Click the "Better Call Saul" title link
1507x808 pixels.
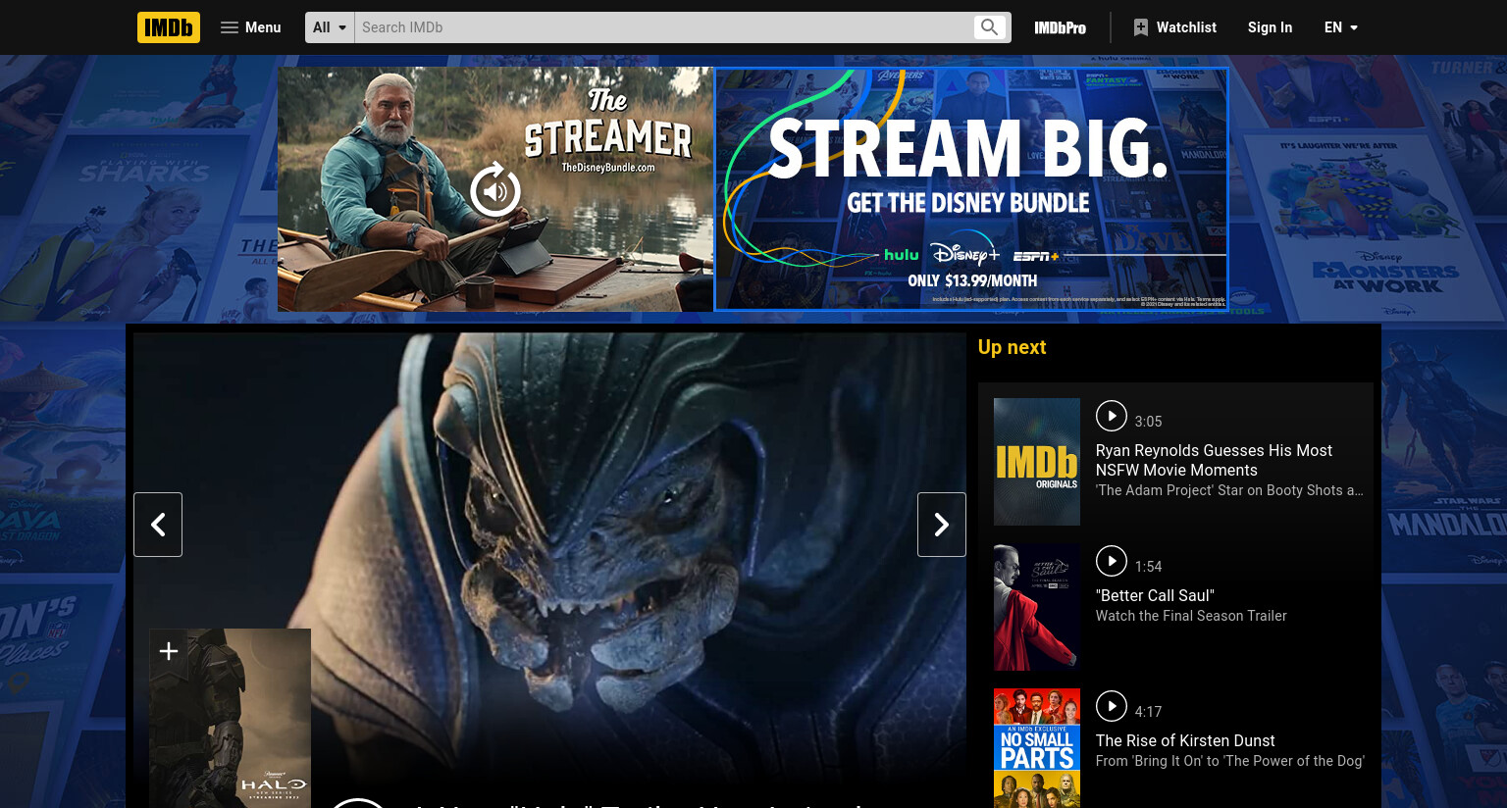tap(1155, 595)
